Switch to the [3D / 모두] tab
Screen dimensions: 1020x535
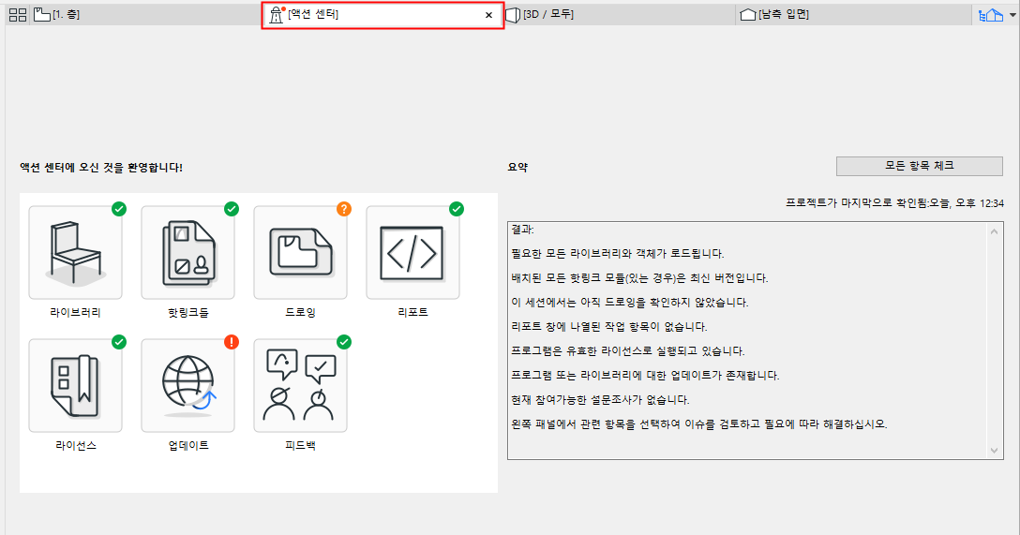coord(620,14)
